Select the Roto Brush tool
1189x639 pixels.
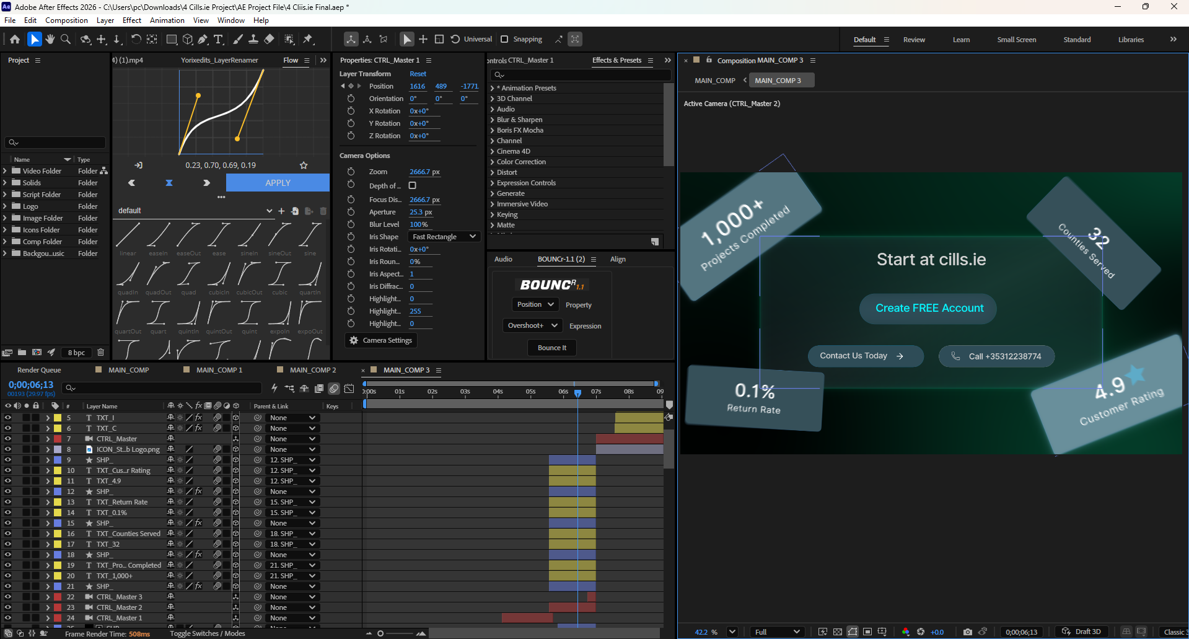tap(289, 39)
